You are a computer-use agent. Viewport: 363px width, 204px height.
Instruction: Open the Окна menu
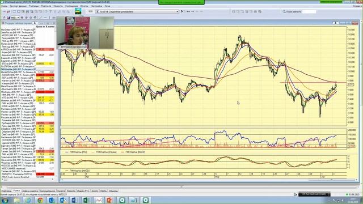[x=107, y=6]
